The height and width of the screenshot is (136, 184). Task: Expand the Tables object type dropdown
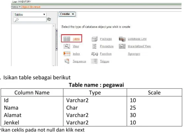coord(30,15)
